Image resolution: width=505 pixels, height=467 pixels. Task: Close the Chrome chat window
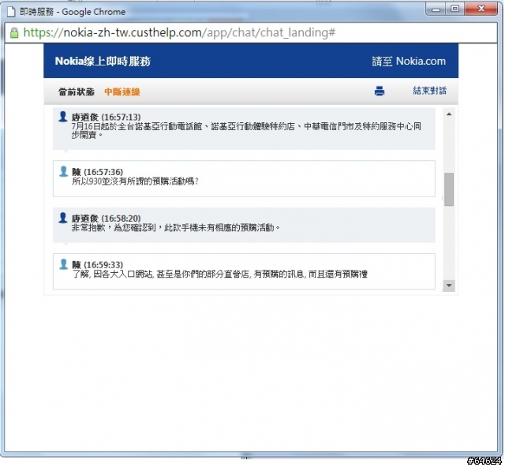(x=481, y=9)
